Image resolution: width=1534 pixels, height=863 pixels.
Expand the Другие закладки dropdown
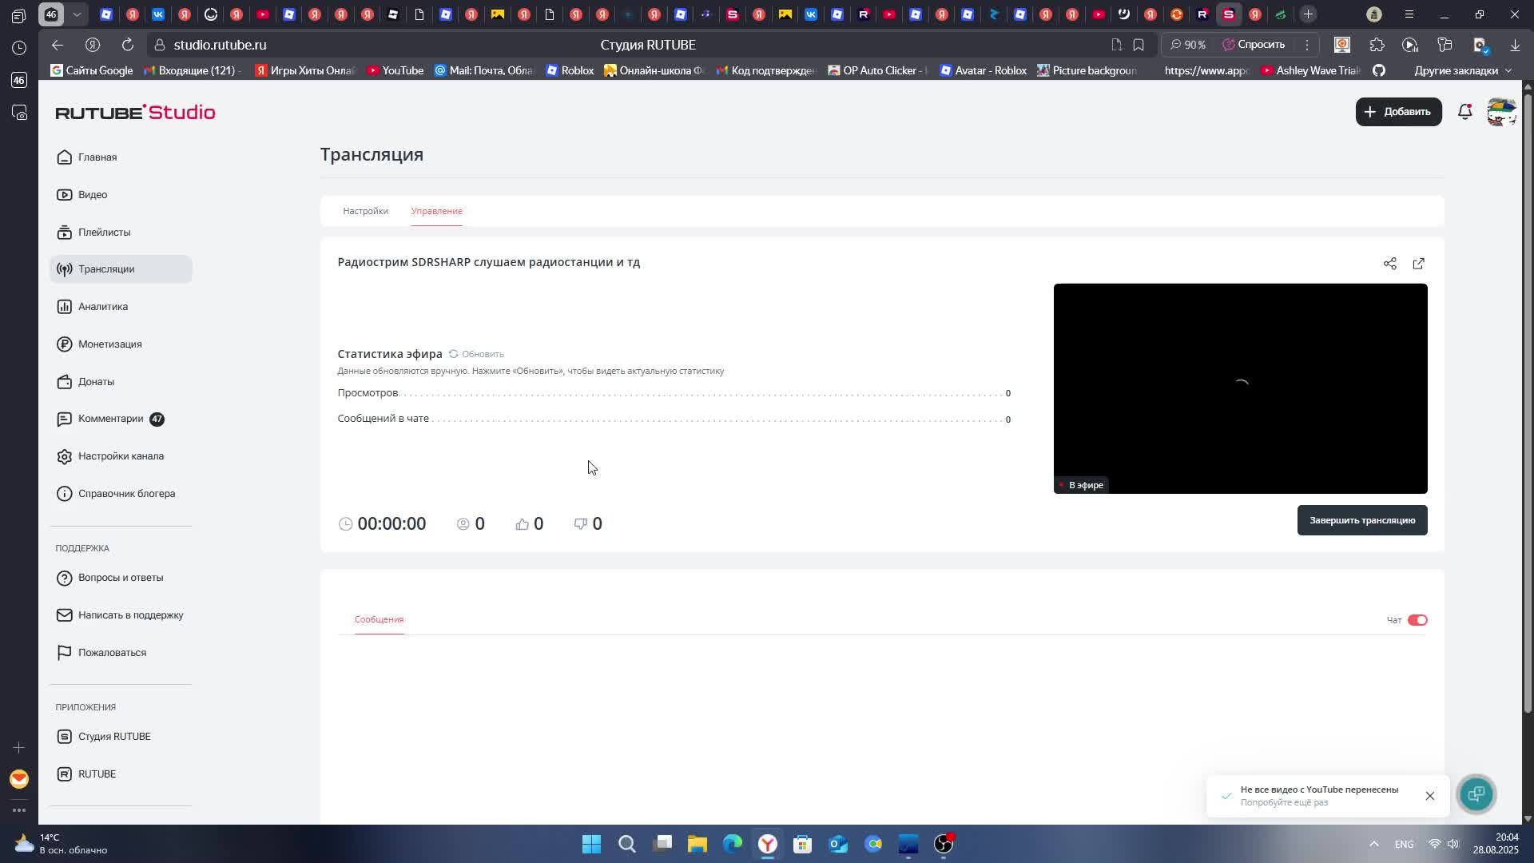1461,70
